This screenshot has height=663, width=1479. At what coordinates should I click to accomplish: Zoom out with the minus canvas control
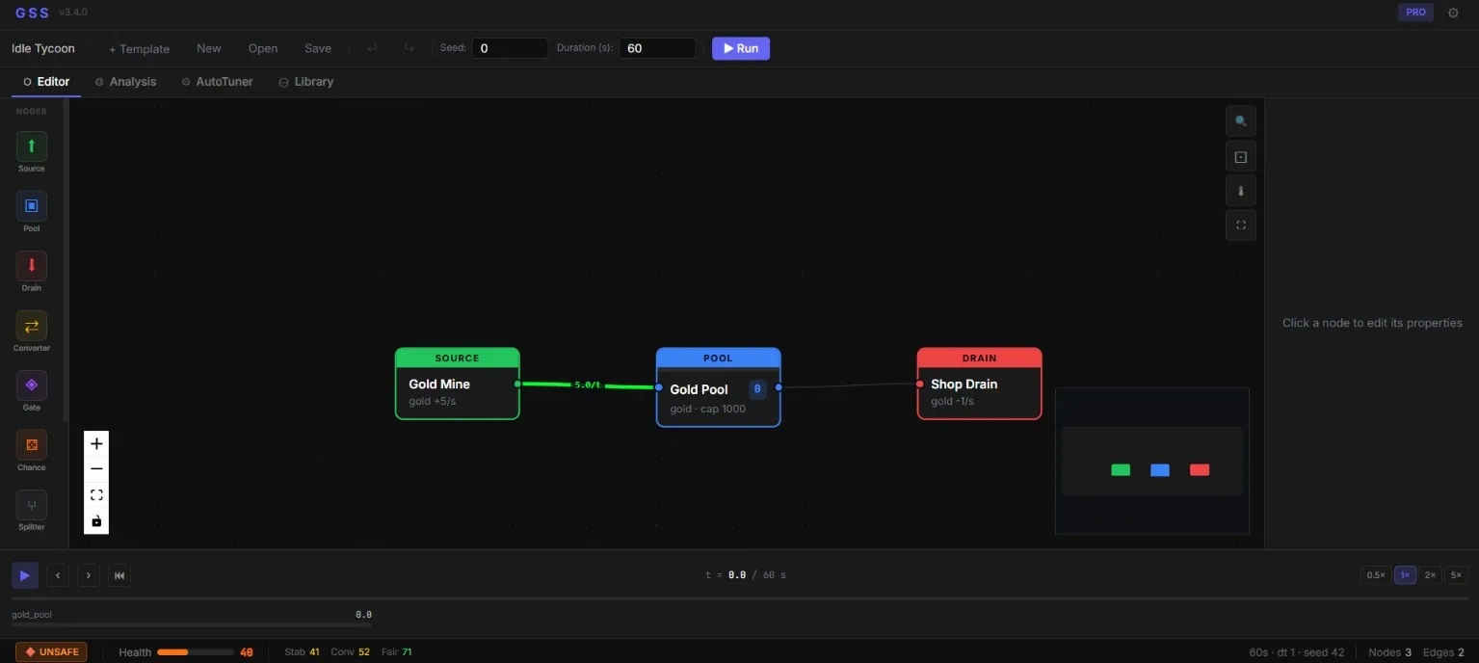[x=96, y=469]
